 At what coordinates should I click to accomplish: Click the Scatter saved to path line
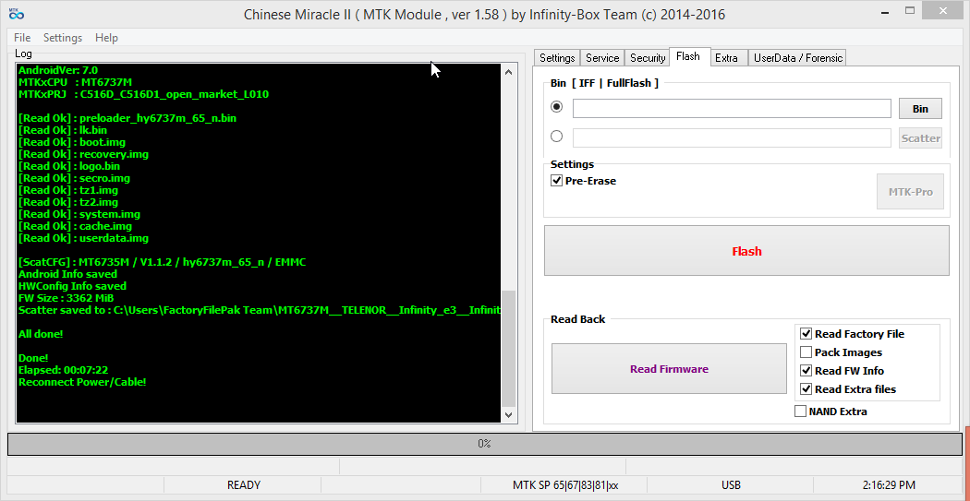click(x=260, y=310)
